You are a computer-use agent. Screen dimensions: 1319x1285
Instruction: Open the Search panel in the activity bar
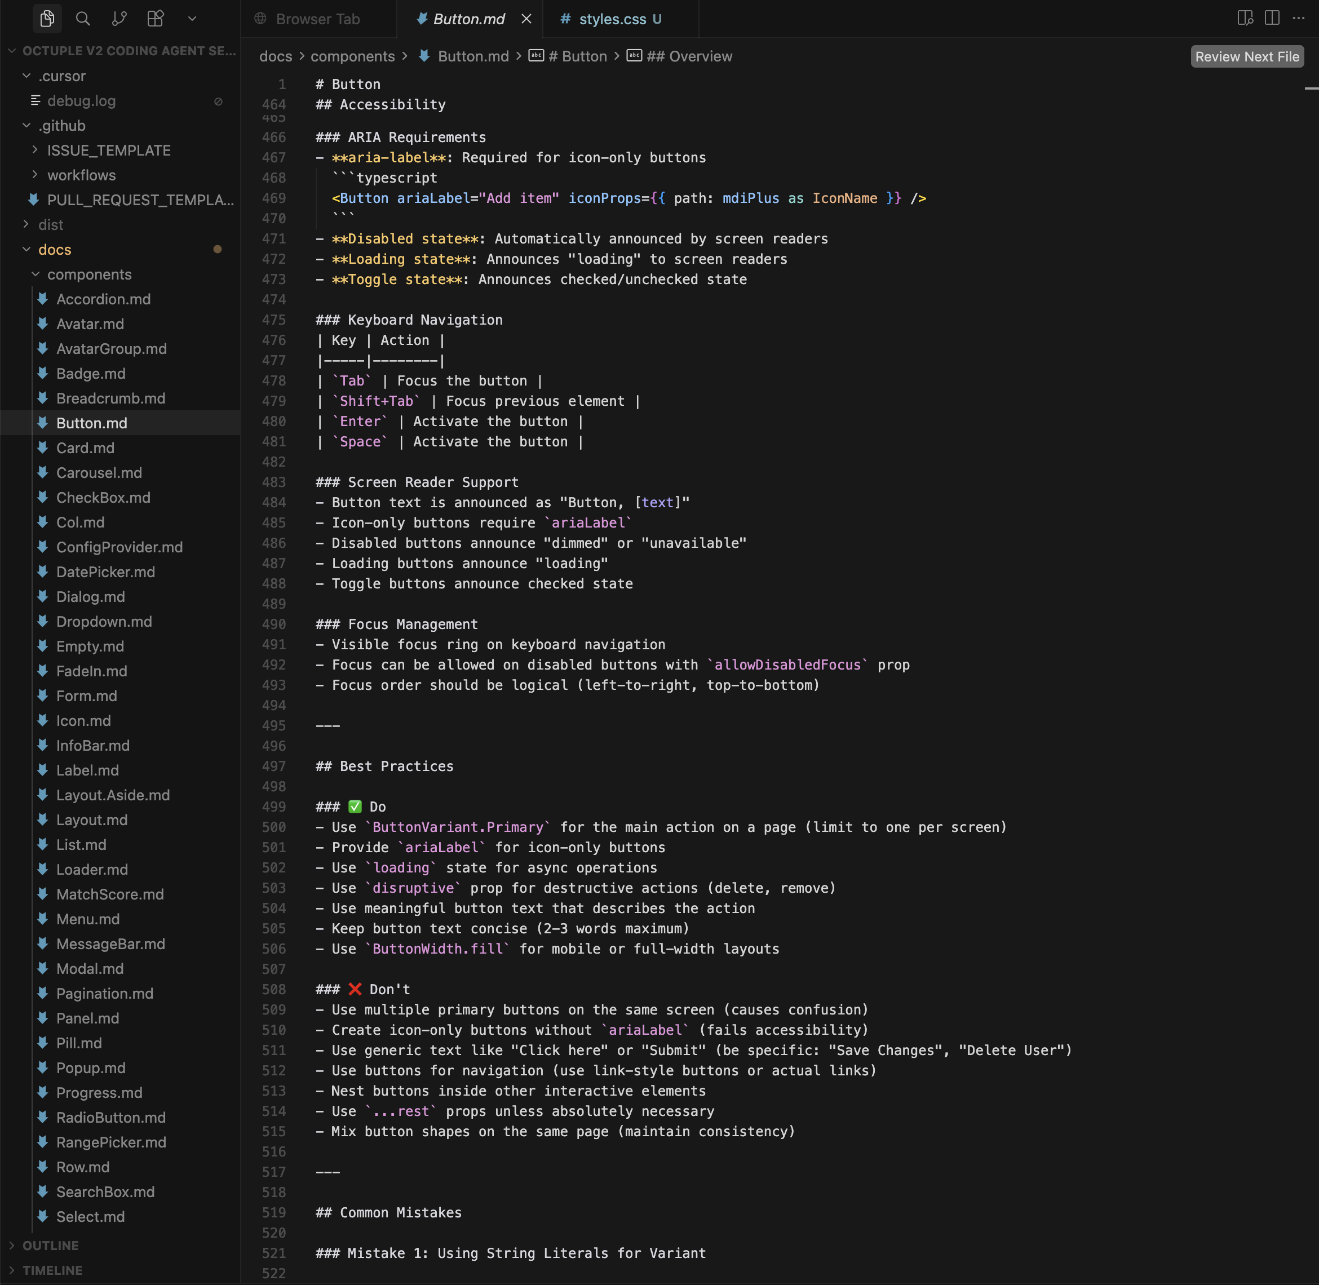tap(82, 18)
